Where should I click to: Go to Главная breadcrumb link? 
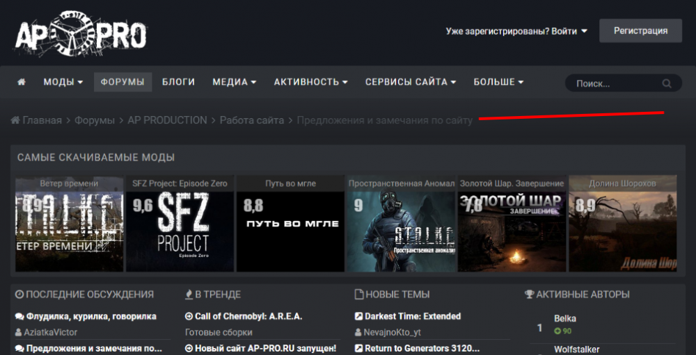(42, 120)
